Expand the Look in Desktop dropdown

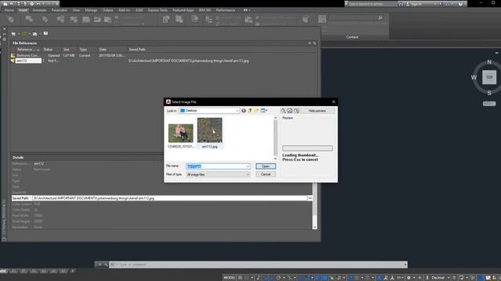click(x=237, y=111)
